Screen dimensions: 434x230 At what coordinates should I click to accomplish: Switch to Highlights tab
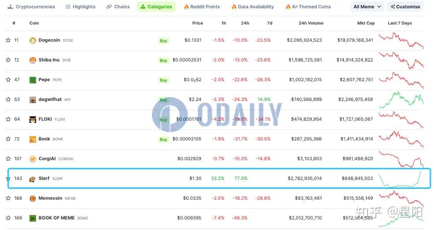click(x=81, y=7)
